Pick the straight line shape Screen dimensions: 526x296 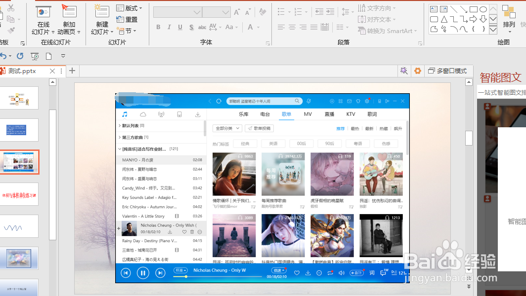pyautogui.click(x=453, y=9)
